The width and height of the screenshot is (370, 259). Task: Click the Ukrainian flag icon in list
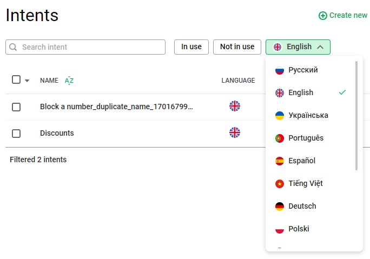point(280,116)
